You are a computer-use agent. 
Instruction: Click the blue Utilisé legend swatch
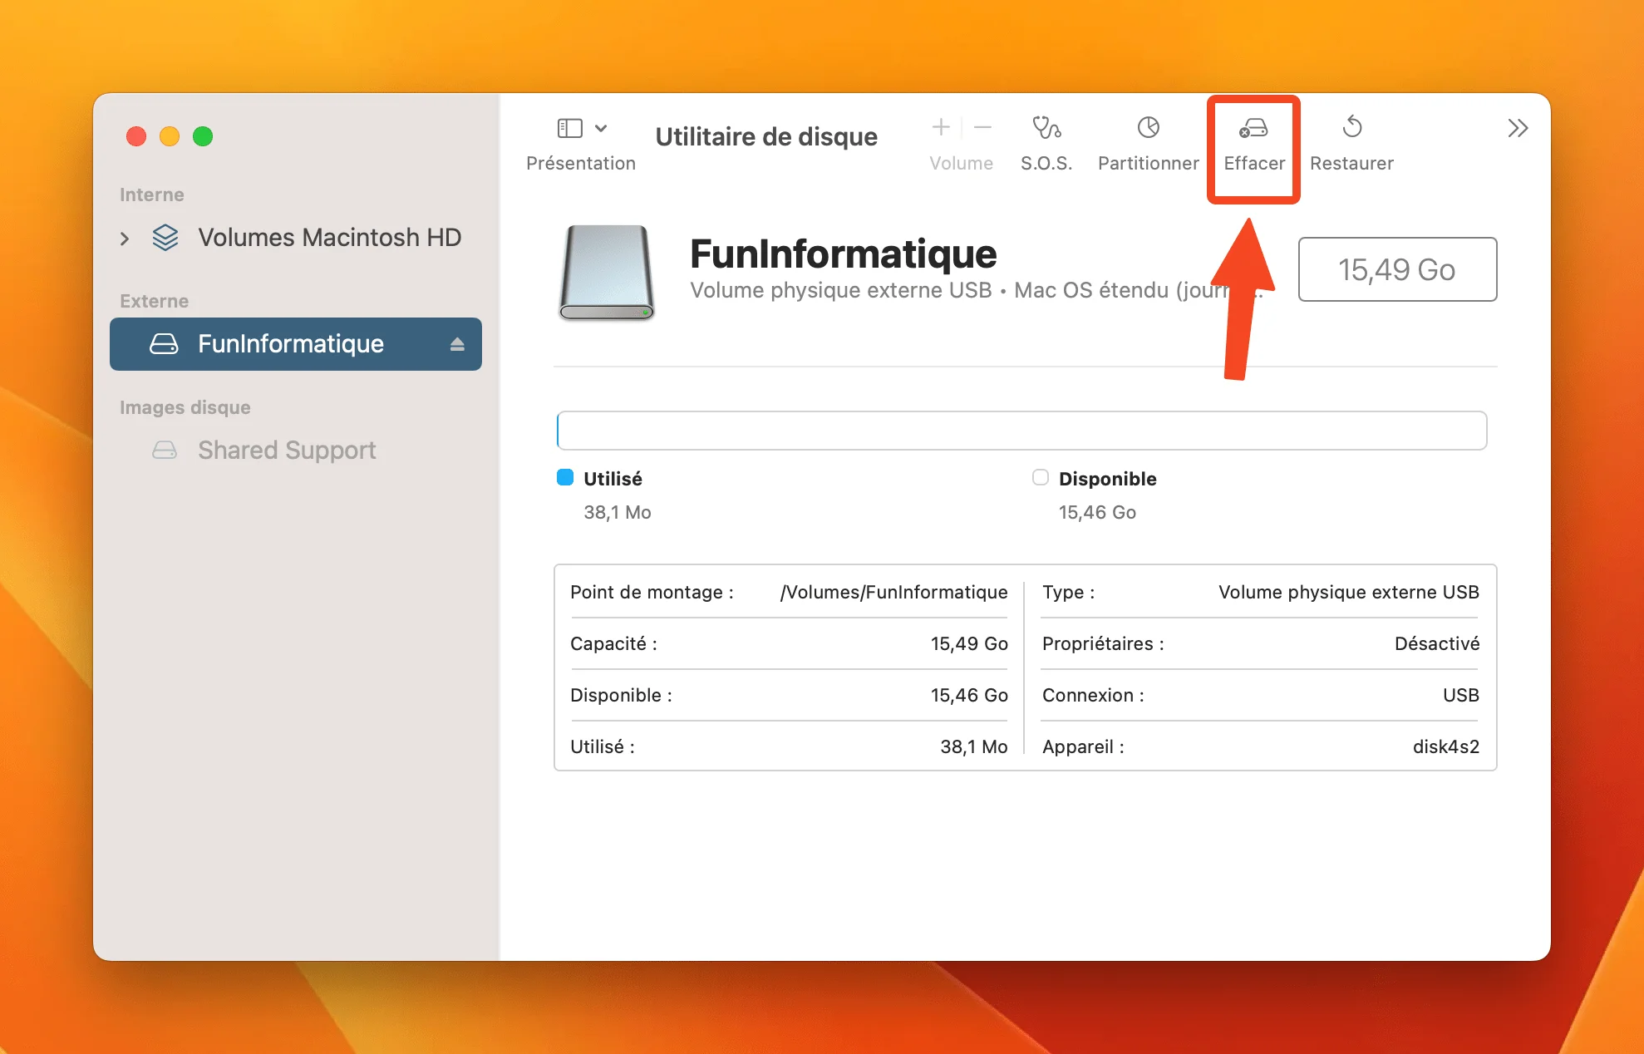tap(565, 478)
